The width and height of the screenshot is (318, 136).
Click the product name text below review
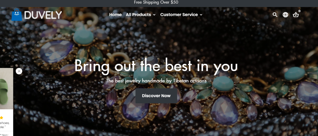4,135
